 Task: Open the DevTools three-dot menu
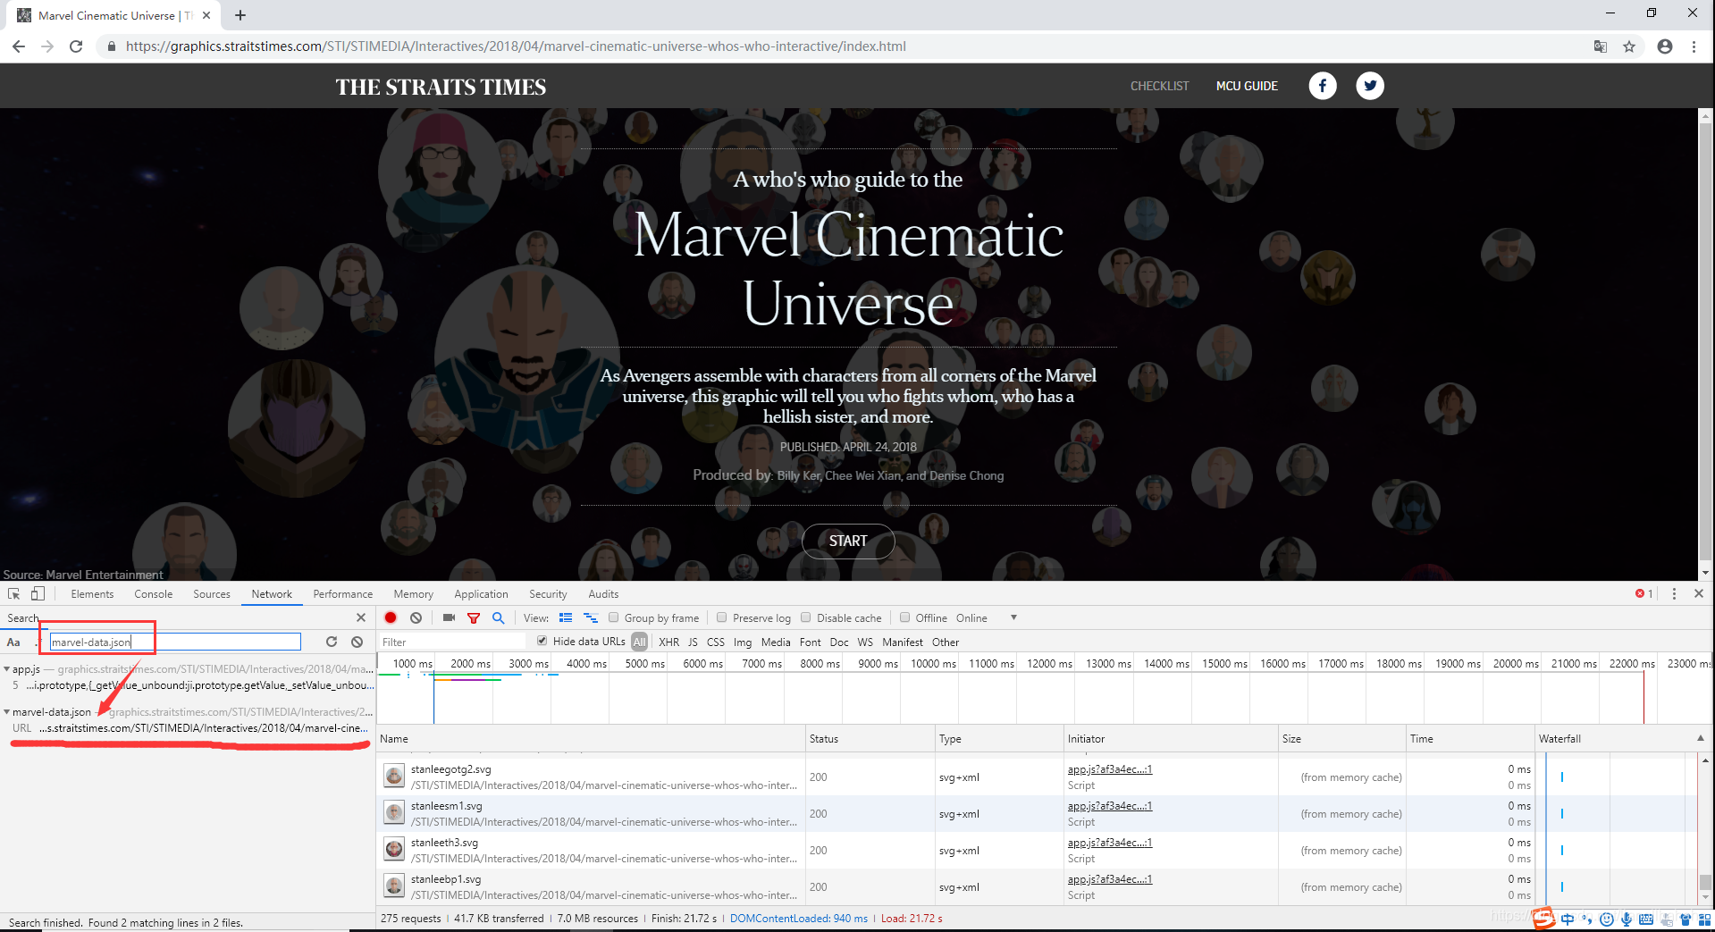point(1674,593)
